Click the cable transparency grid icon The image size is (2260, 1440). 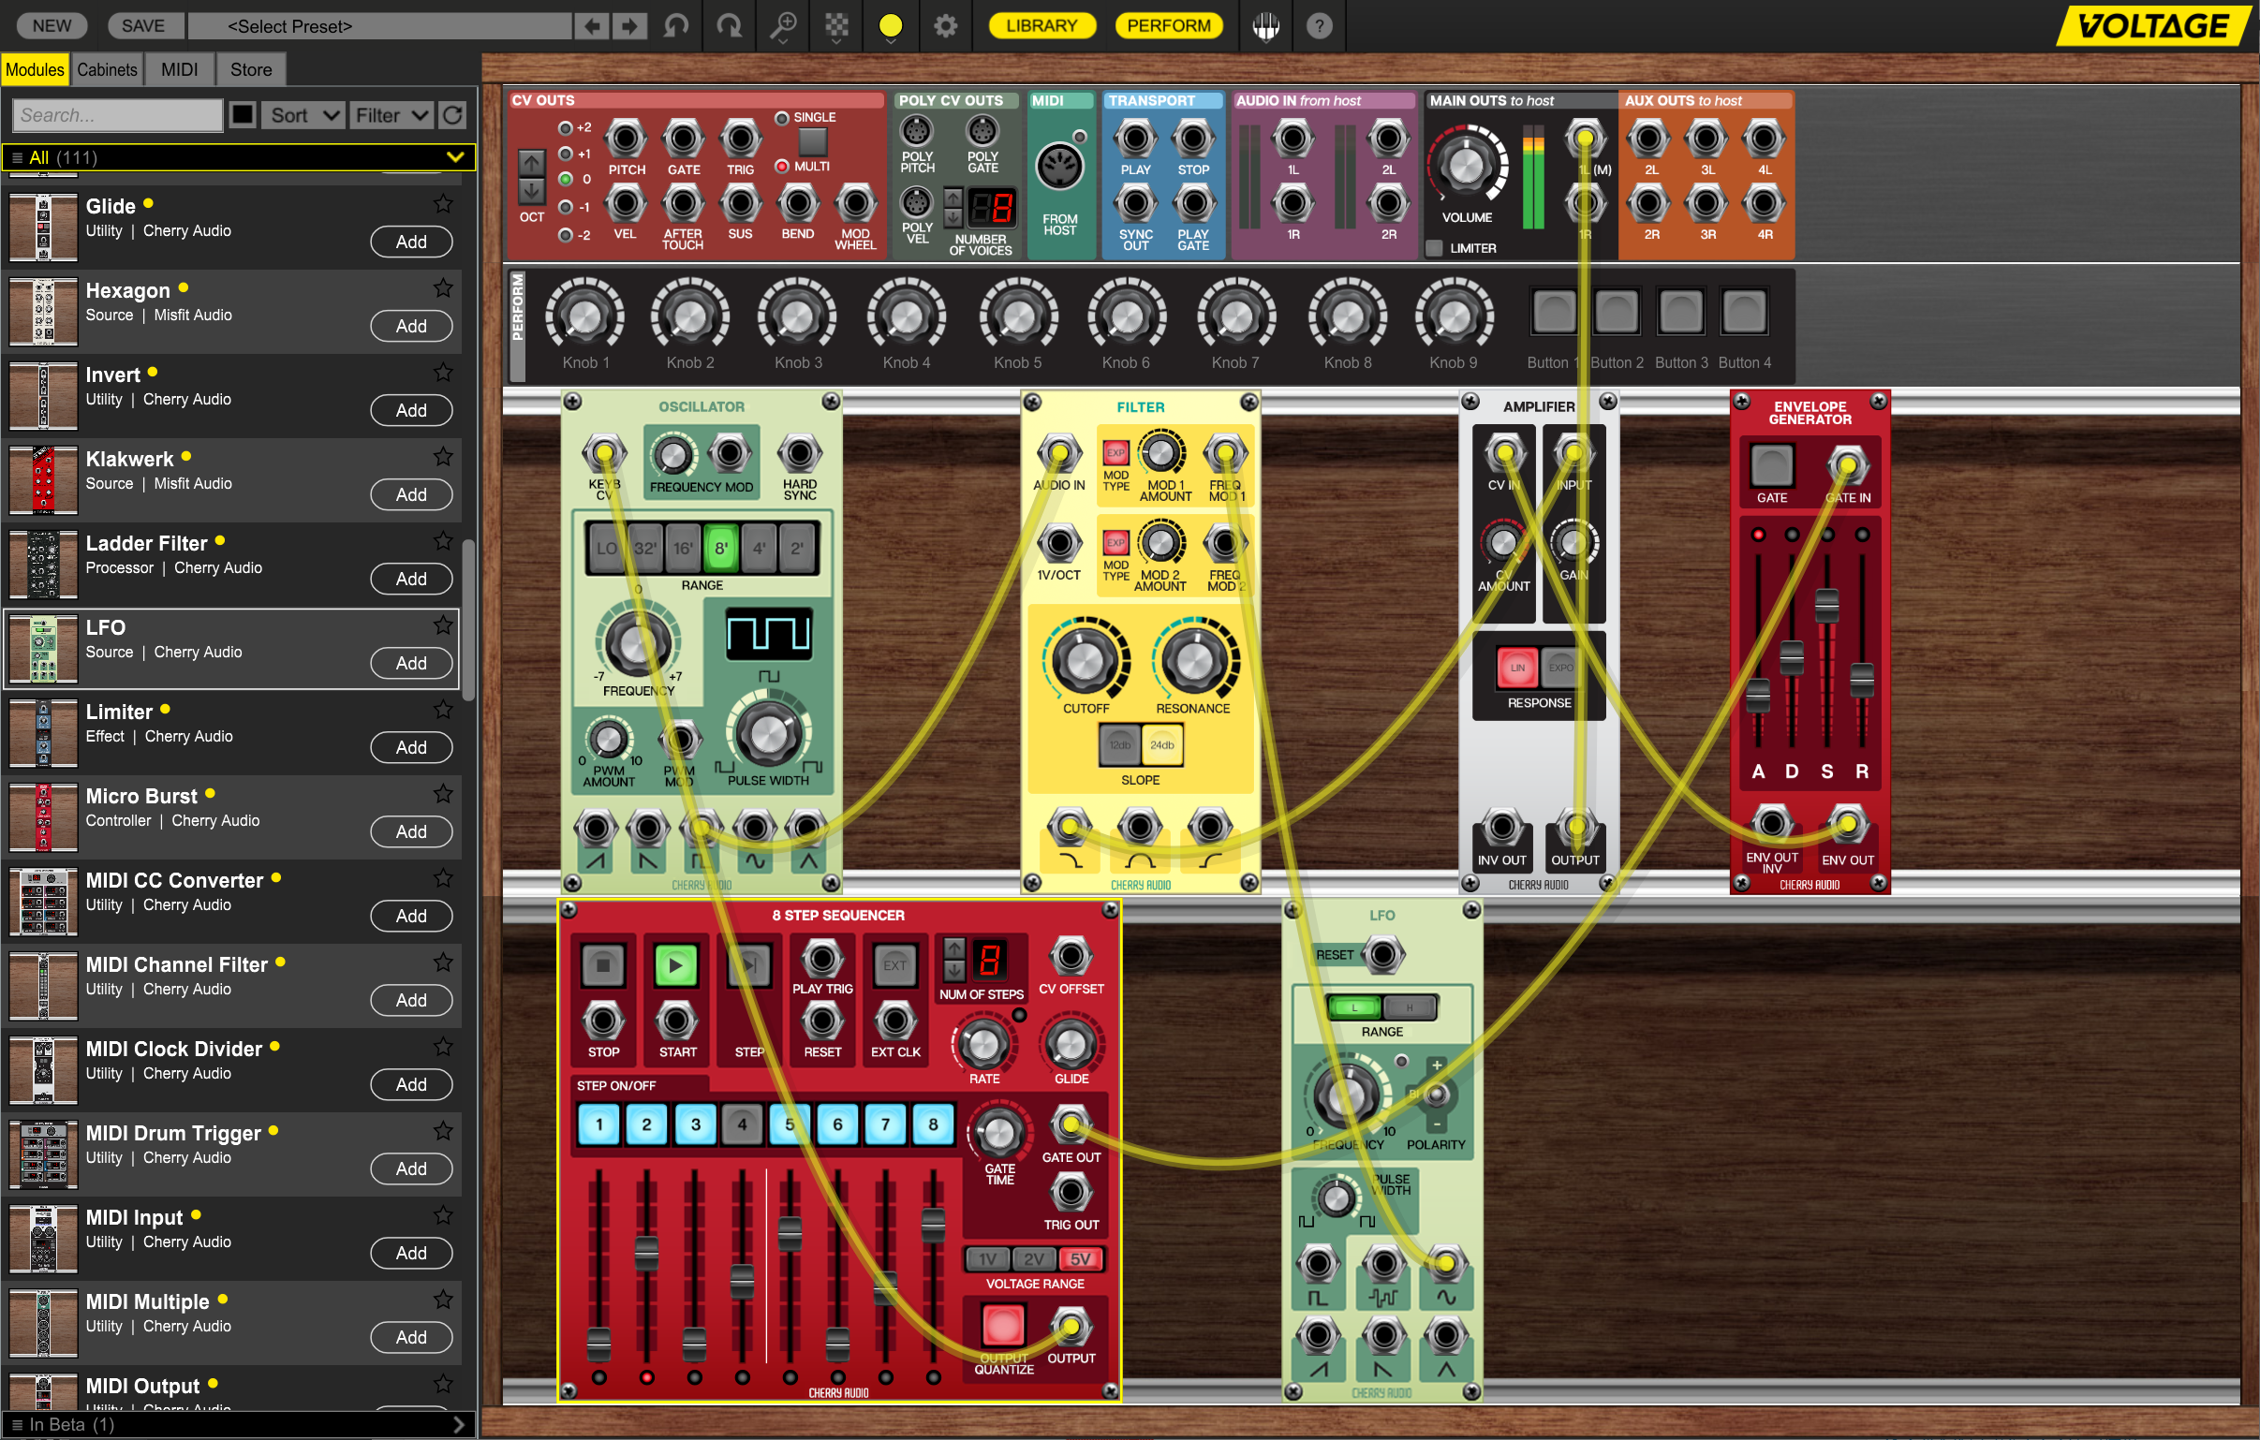click(836, 25)
